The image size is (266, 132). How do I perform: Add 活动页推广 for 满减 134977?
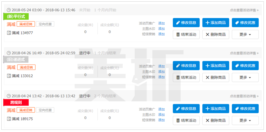[x=161, y=24]
